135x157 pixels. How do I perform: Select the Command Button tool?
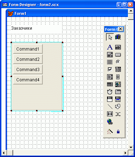(x=118, y=55)
